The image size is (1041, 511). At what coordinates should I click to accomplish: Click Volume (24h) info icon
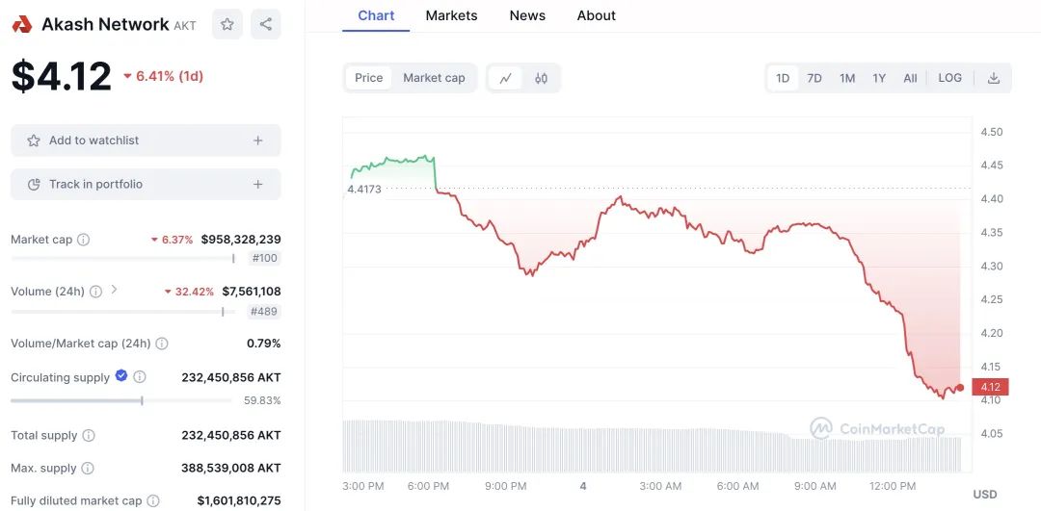[95, 292]
